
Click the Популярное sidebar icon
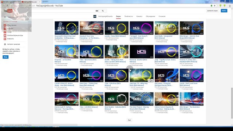(x=5, y=25)
